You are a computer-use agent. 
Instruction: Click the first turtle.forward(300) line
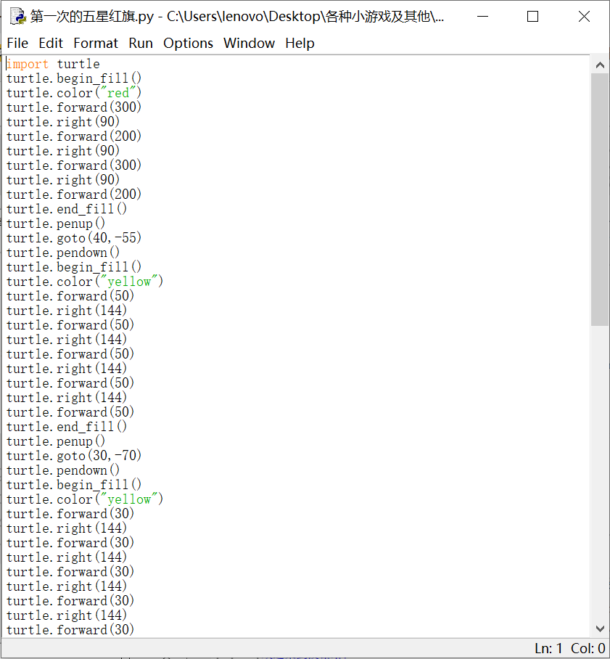tap(74, 107)
